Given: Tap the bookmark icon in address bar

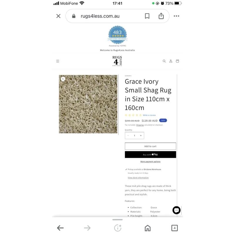Looking at the screenshot, I should pos(147,16).
